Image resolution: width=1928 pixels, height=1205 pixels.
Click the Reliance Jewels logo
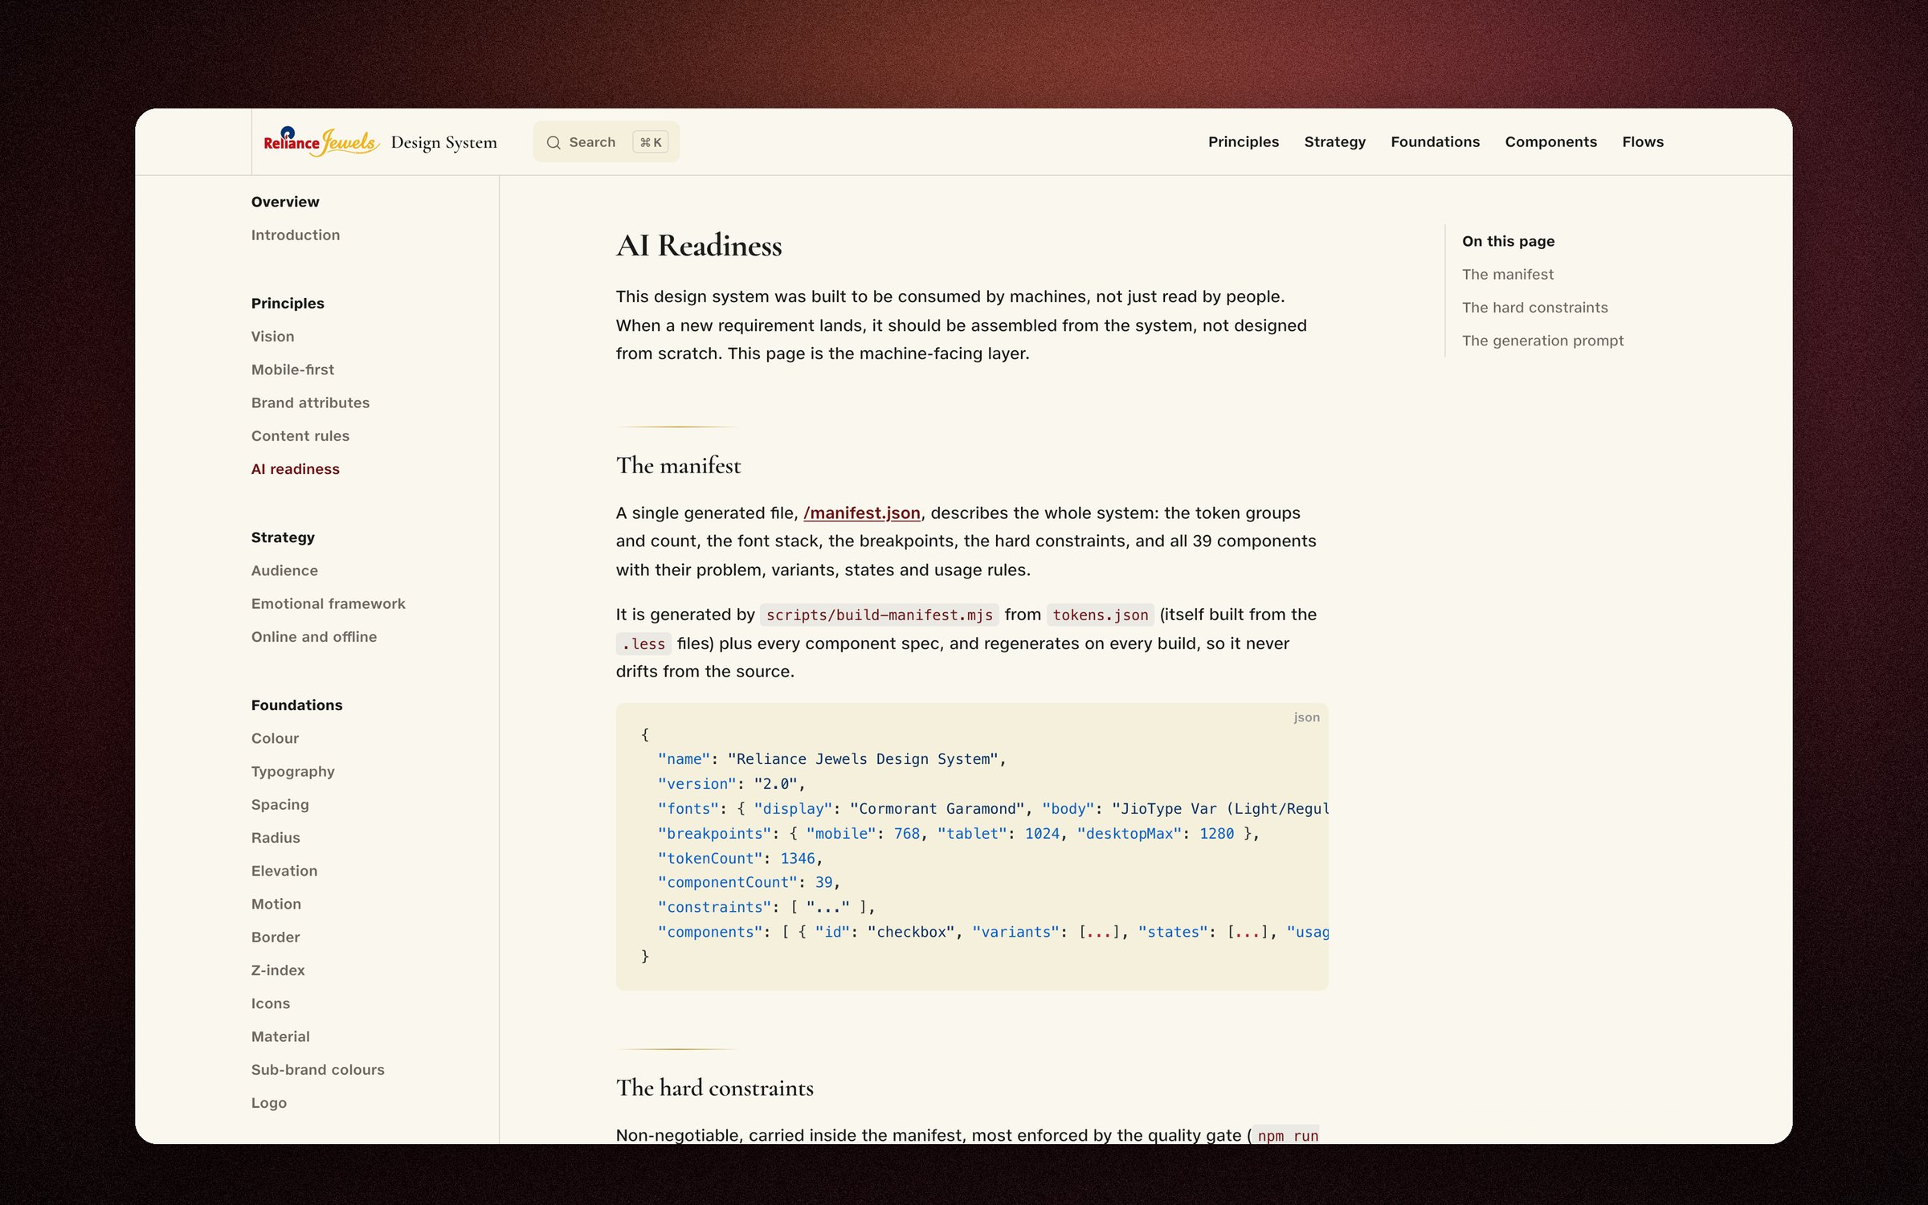point(321,141)
